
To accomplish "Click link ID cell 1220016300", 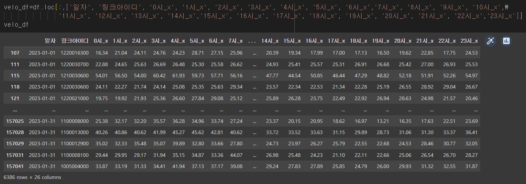I will coord(75,53).
